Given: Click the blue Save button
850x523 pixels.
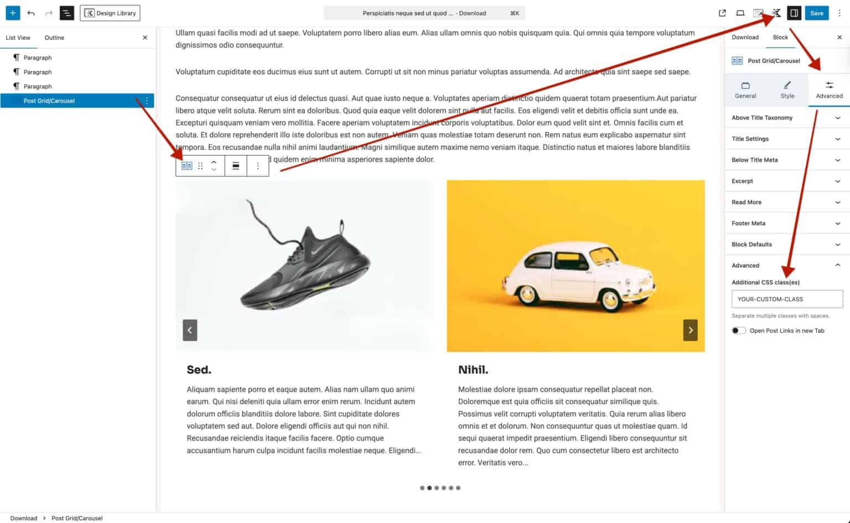Looking at the screenshot, I should click(x=817, y=13).
